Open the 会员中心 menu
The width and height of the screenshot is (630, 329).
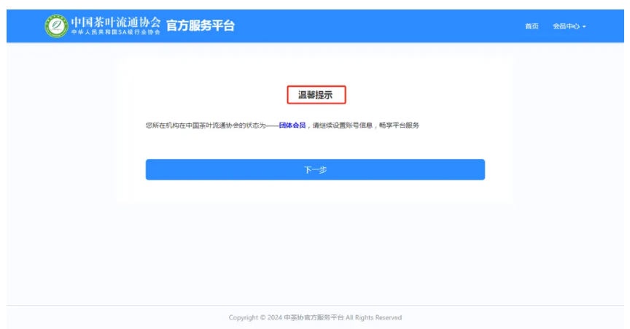point(565,26)
